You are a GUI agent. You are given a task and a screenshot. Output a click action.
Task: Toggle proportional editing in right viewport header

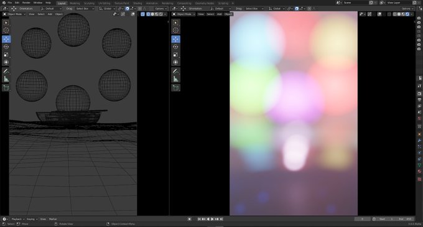tap(309, 9)
